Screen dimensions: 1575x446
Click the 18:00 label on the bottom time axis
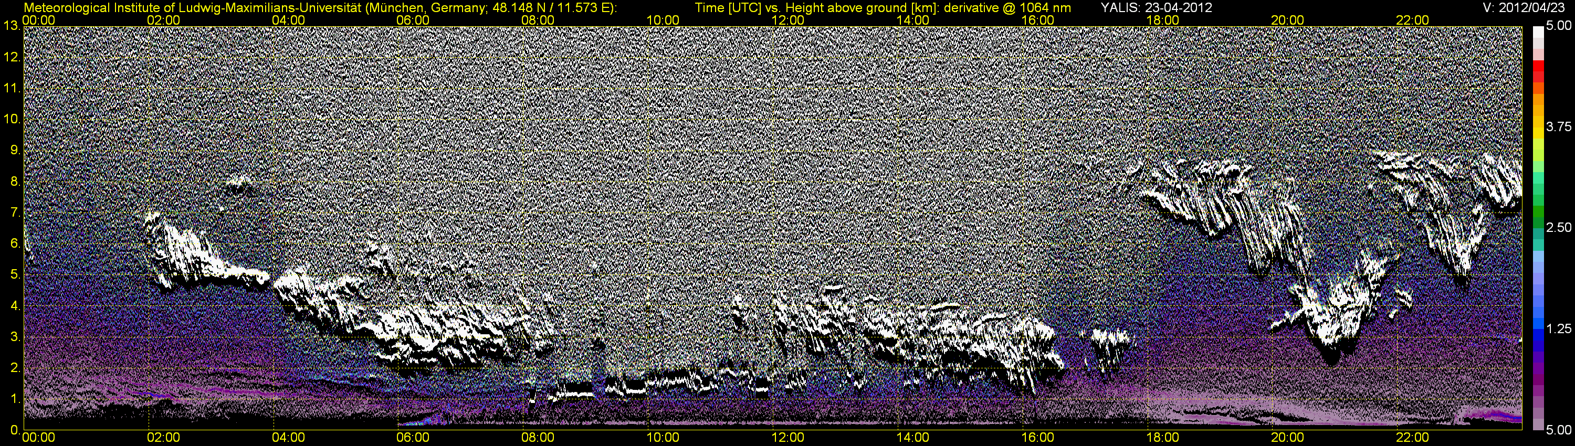pos(1162,438)
